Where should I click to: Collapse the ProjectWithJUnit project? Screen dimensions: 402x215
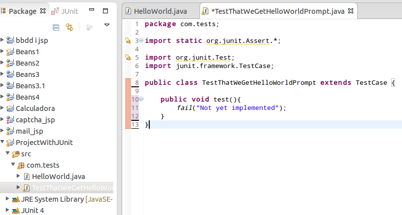2,142
